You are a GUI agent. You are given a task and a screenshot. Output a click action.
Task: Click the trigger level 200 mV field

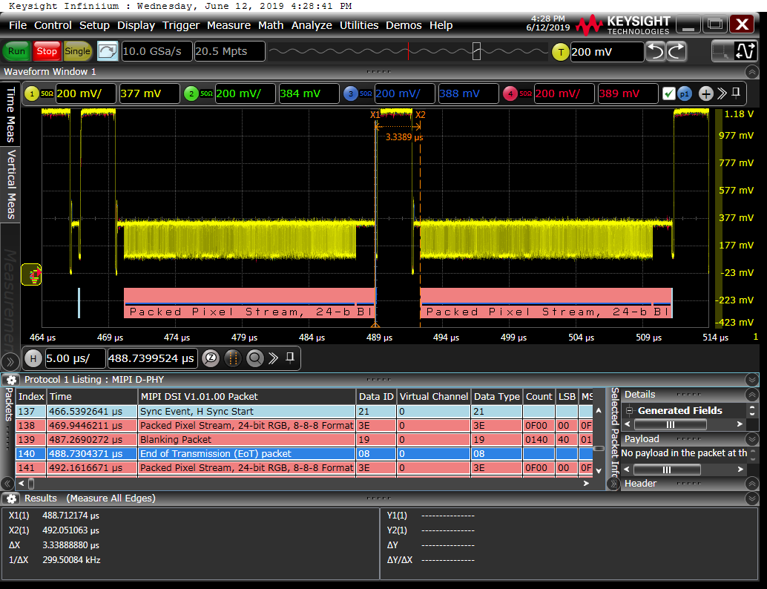(607, 52)
